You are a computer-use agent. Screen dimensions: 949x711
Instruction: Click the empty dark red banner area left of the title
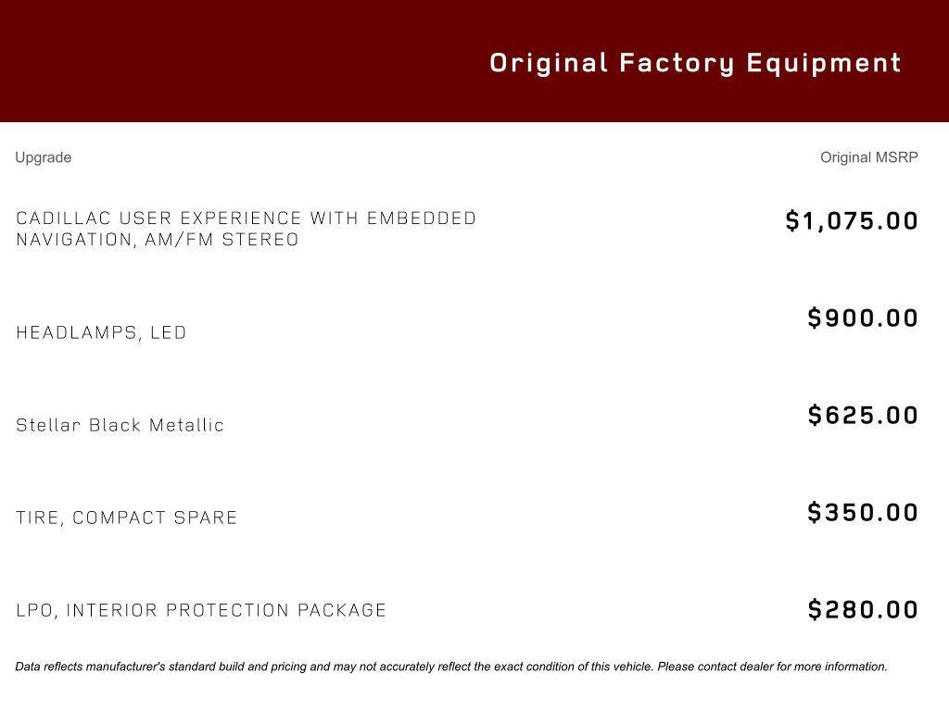232,61
